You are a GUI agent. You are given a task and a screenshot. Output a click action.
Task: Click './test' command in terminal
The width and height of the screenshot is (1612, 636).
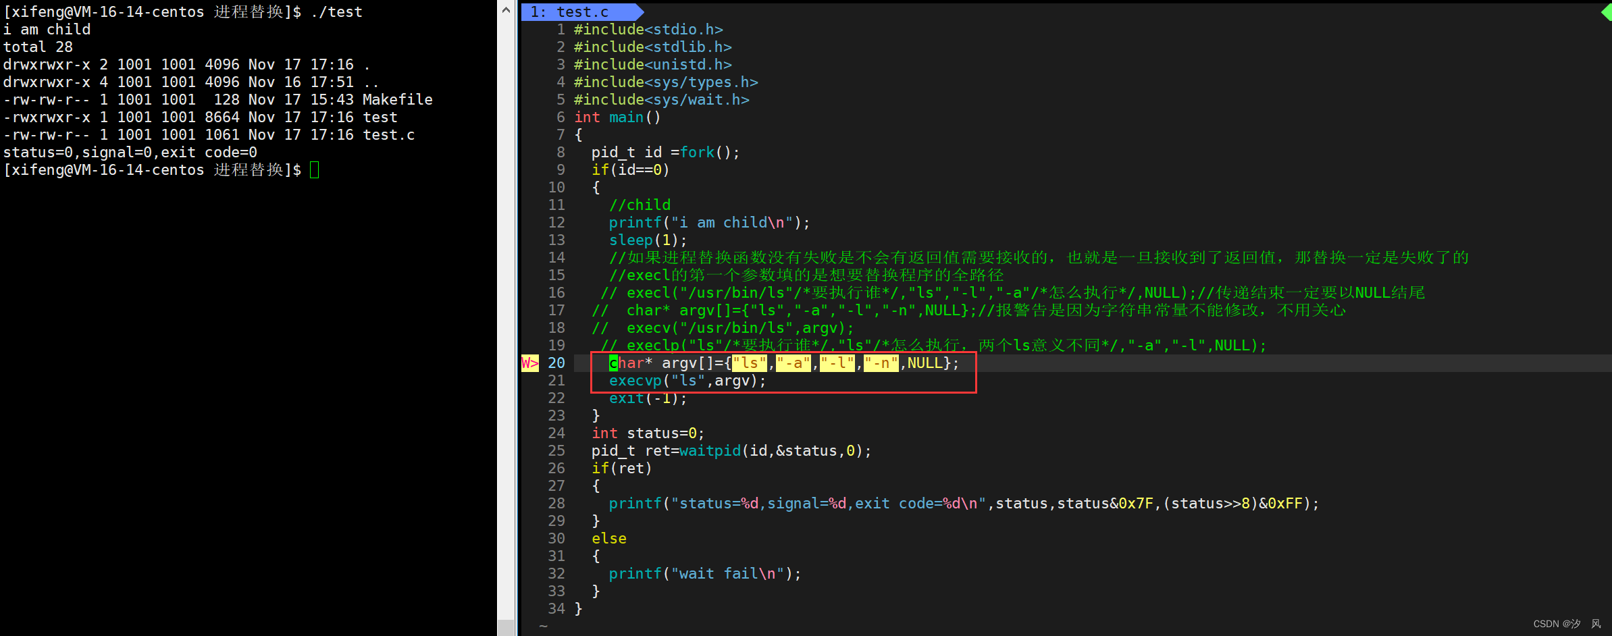(336, 12)
